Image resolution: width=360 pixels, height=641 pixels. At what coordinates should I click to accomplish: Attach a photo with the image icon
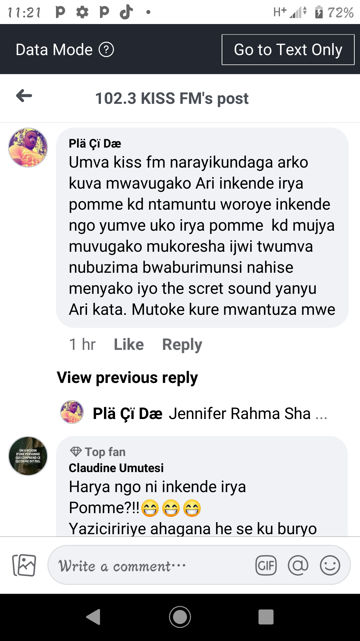[x=24, y=565]
